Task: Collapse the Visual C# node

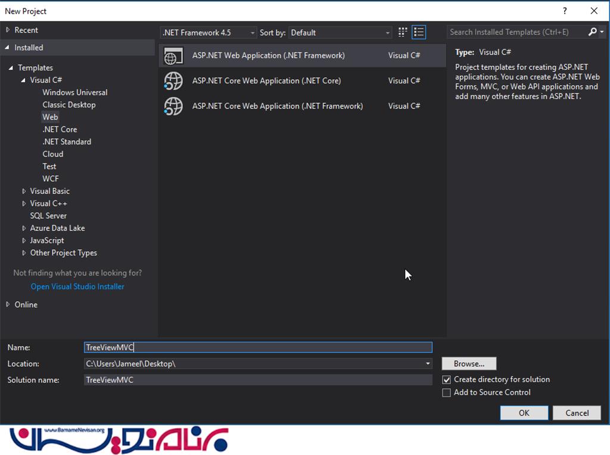Action: coord(23,81)
